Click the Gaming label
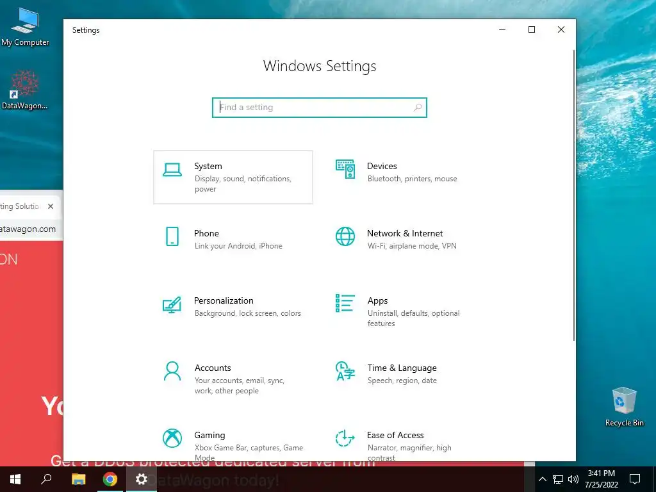This screenshot has height=492, width=656. point(209,435)
